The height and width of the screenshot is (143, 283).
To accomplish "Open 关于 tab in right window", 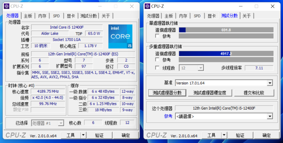I will 247,16.
